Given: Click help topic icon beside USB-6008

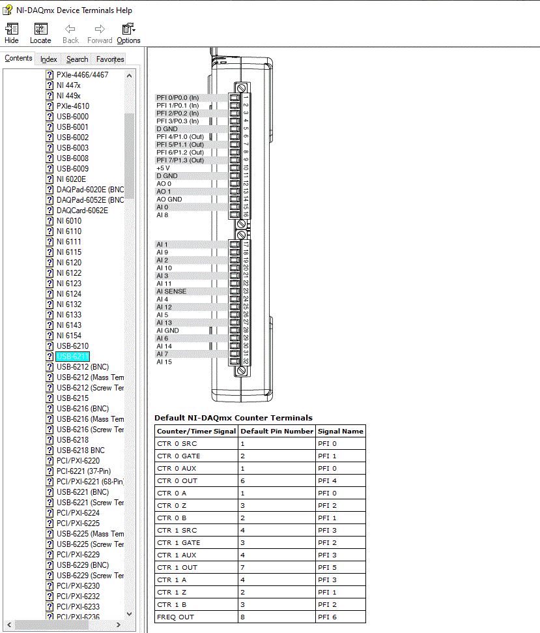Looking at the screenshot, I should (x=50, y=158).
